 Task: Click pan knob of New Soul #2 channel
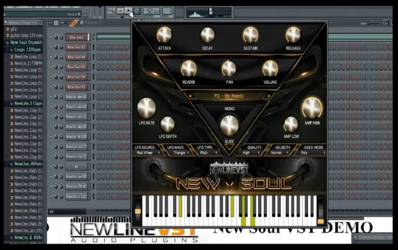coord(56,47)
